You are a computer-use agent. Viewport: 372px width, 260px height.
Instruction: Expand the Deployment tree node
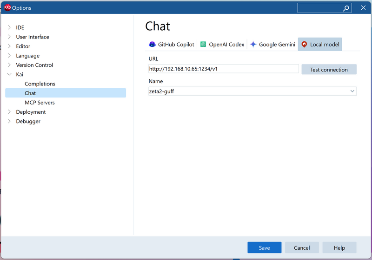click(9, 112)
